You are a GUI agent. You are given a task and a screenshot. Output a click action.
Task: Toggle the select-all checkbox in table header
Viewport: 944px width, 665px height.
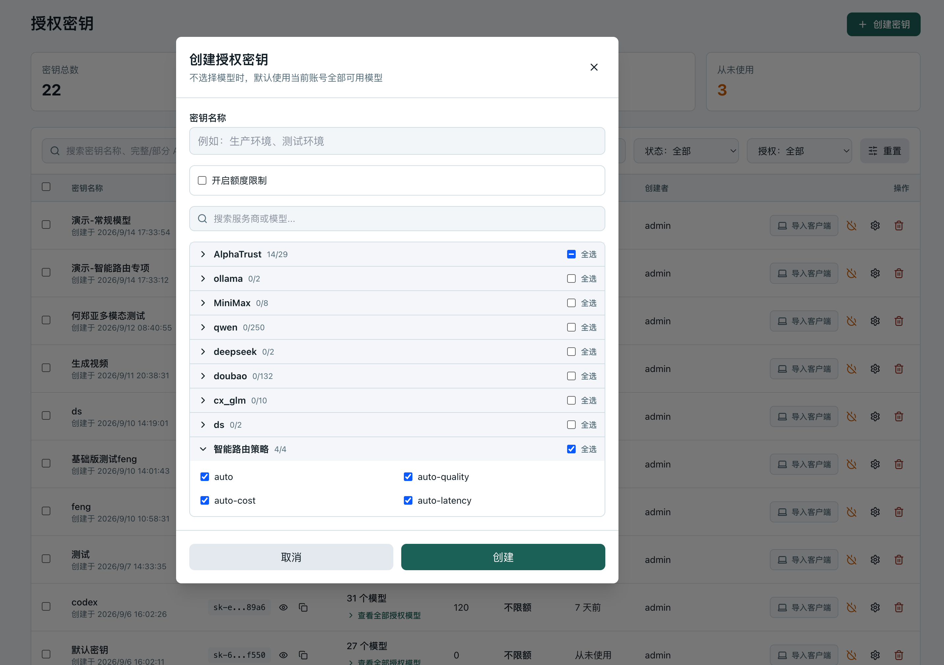(x=46, y=187)
